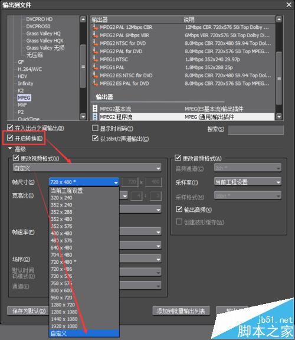295x340 pixels.
Task: Click the MPEG2 程序流 exporter film icon
Action: point(95,117)
